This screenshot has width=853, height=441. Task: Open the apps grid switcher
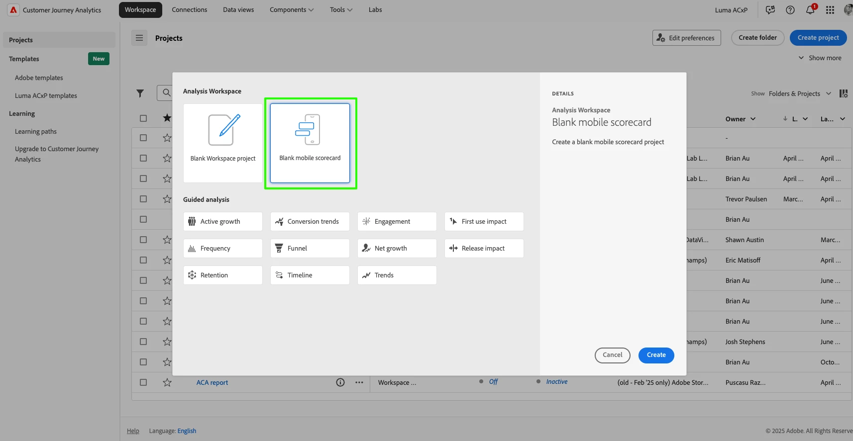click(830, 10)
